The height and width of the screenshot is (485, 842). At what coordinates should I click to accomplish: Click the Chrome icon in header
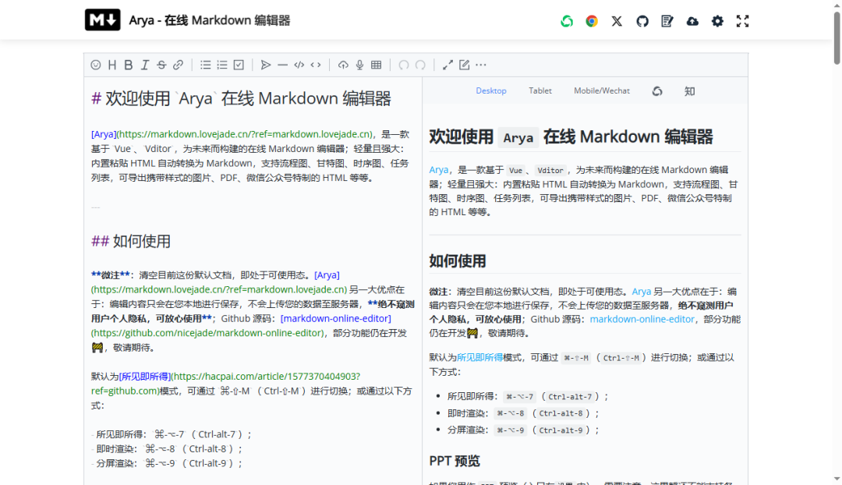pyautogui.click(x=592, y=21)
